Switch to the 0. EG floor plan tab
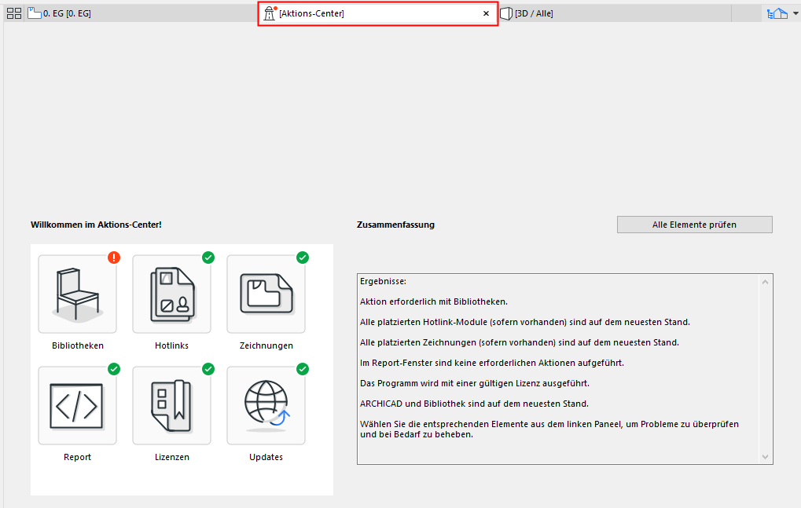This screenshot has width=801, height=508. tap(141, 13)
